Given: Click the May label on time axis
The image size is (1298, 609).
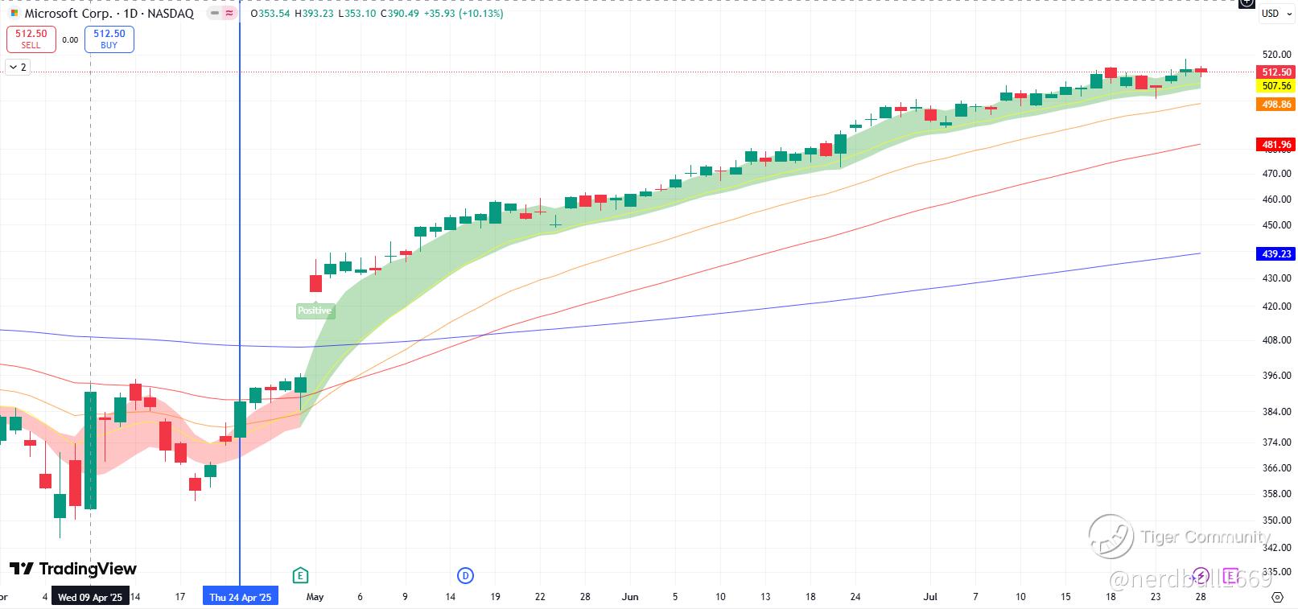Looking at the screenshot, I should coord(315,597).
